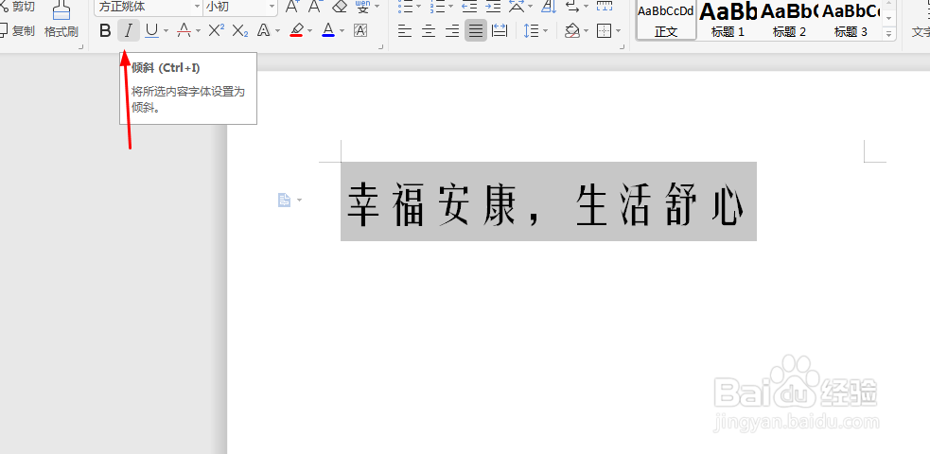Expand the line spacing dropdown arrow
930x454 pixels.
click(545, 31)
